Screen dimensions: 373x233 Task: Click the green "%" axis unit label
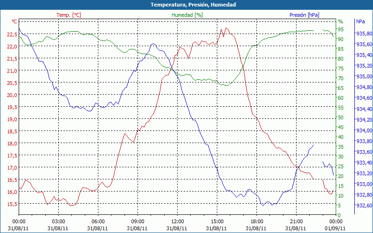[341, 21]
